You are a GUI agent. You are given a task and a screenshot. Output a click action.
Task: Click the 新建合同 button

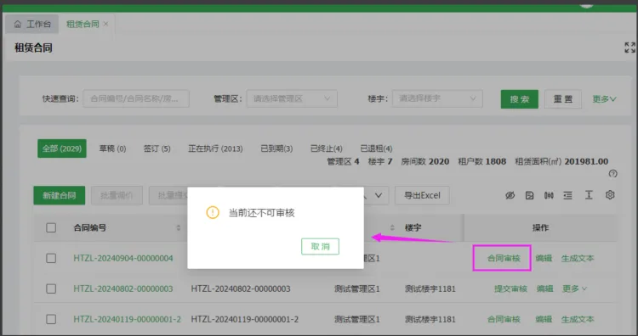[x=60, y=196]
